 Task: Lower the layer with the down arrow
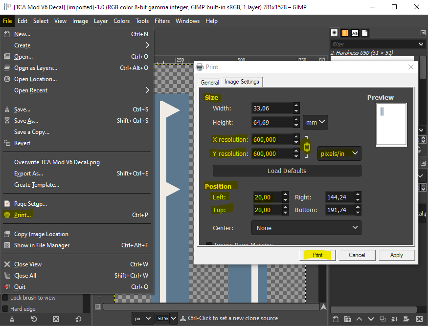371,319
